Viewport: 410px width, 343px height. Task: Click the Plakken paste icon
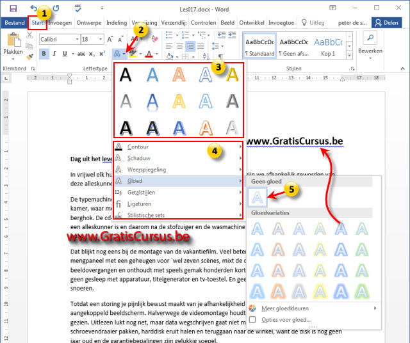(x=13, y=40)
